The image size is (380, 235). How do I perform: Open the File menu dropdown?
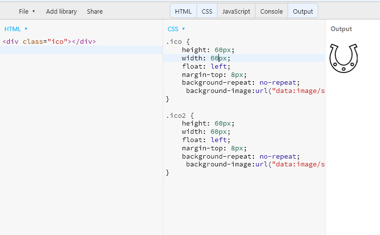point(27,11)
